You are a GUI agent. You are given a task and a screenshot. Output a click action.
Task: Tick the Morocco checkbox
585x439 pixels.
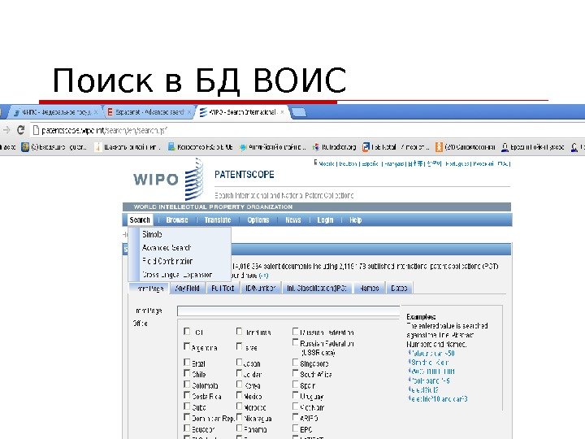[x=239, y=406]
